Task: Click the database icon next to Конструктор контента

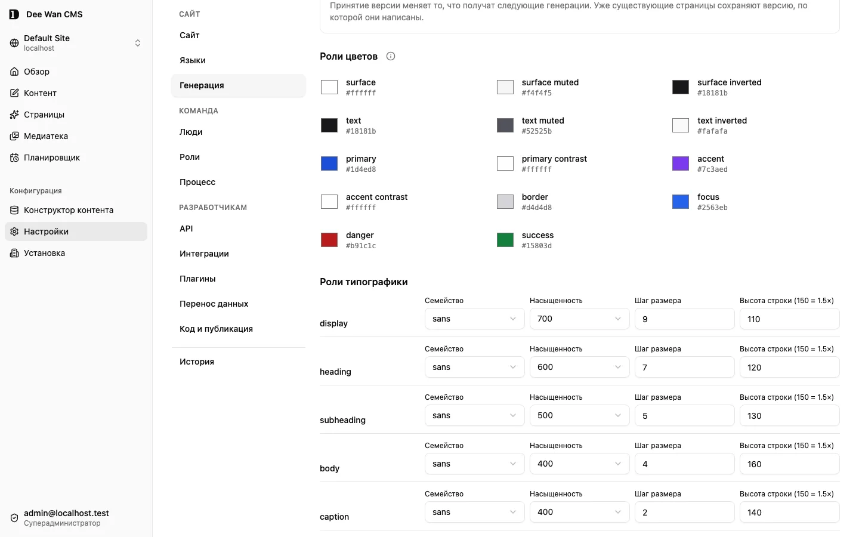Action: 14,210
